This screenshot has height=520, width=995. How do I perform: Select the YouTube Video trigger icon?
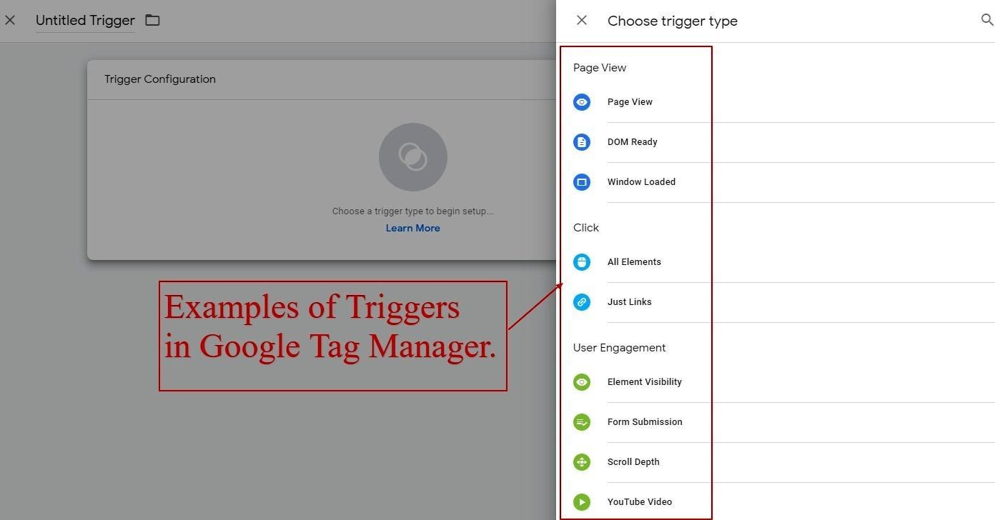point(581,501)
